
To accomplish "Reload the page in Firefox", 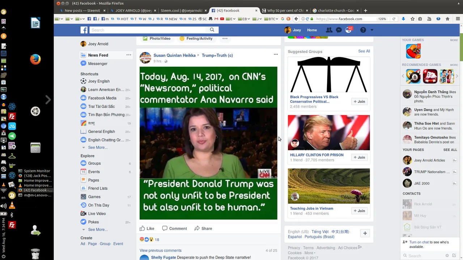I will pos(394,19).
